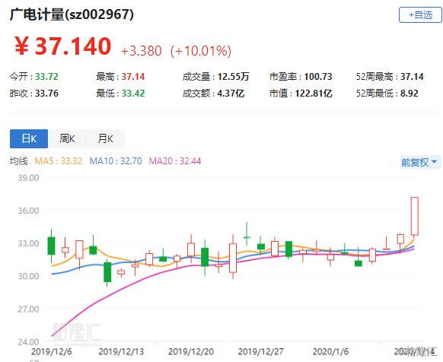Screen dimensions: 443x362
Task: Click the 成交额 value 4.37亿
Action: (x=231, y=94)
